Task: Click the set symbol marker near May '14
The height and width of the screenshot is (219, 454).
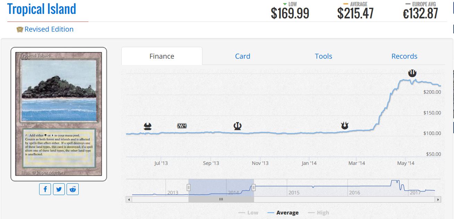Action: tap(412, 73)
